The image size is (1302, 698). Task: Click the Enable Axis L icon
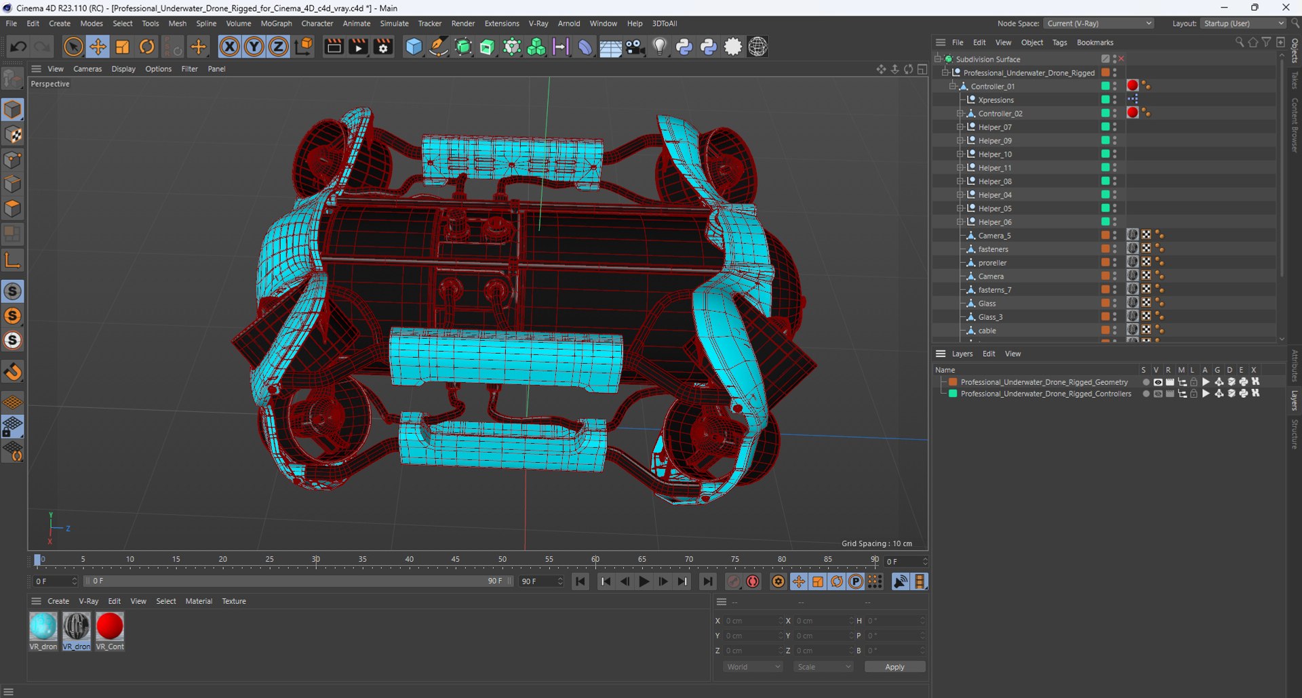[x=13, y=260]
